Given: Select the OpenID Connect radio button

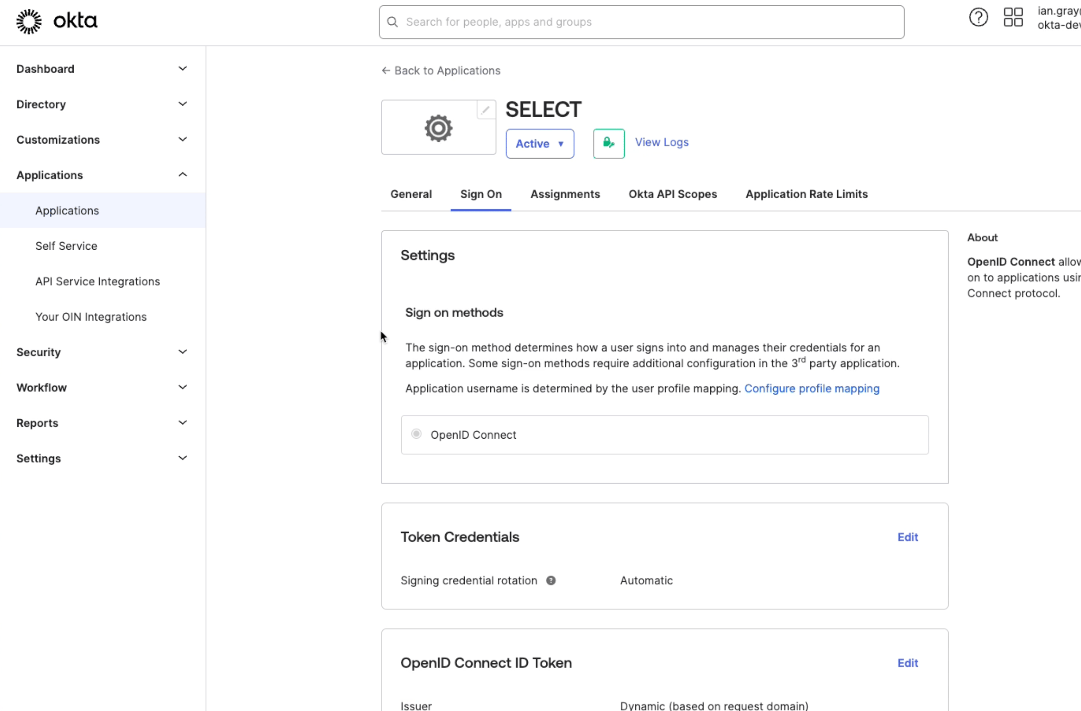Looking at the screenshot, I should pyautogui.click(x=416, y=434).
